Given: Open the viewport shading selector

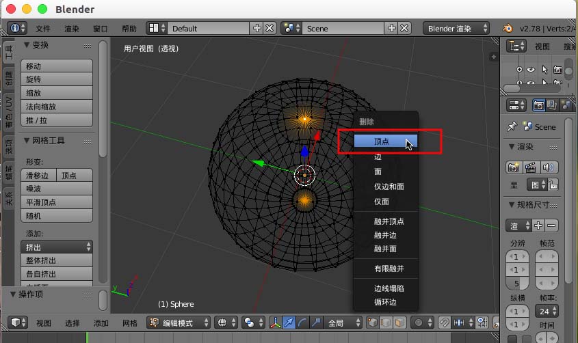Looking at the screenshot, I should tap(226, 323).
